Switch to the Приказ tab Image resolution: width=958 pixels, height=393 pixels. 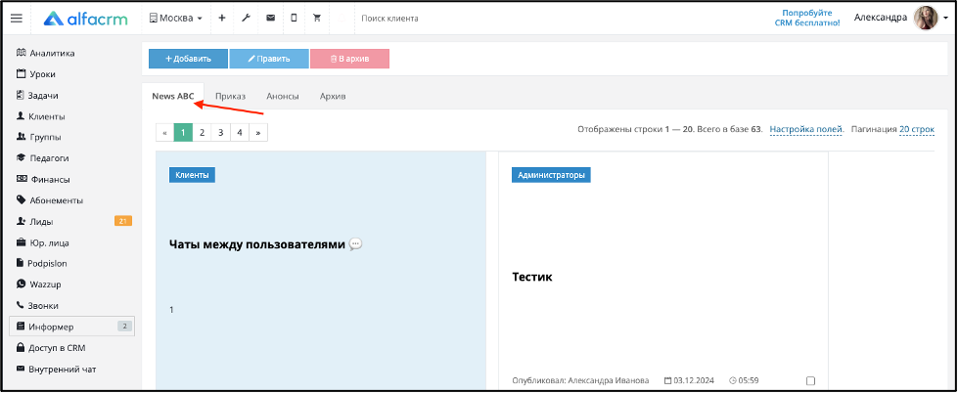point(230,96)
